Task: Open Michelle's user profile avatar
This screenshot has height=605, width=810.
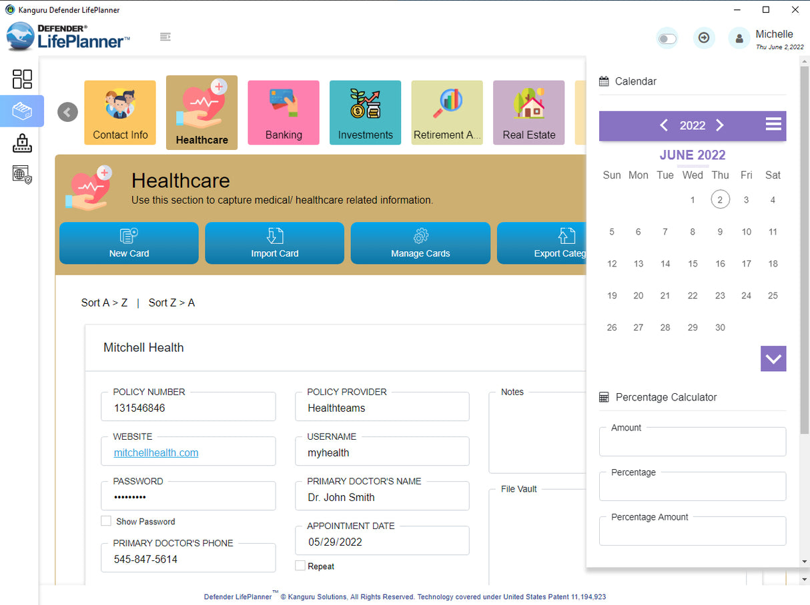Action: tap(739, 38)
